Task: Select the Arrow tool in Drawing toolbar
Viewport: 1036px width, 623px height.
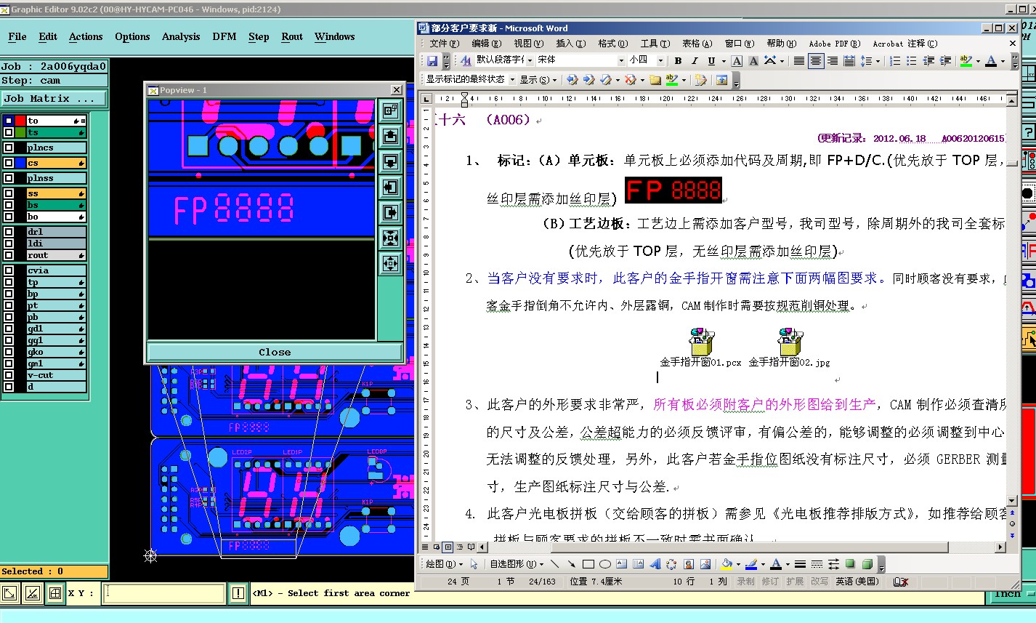Action: pos(572,564)
